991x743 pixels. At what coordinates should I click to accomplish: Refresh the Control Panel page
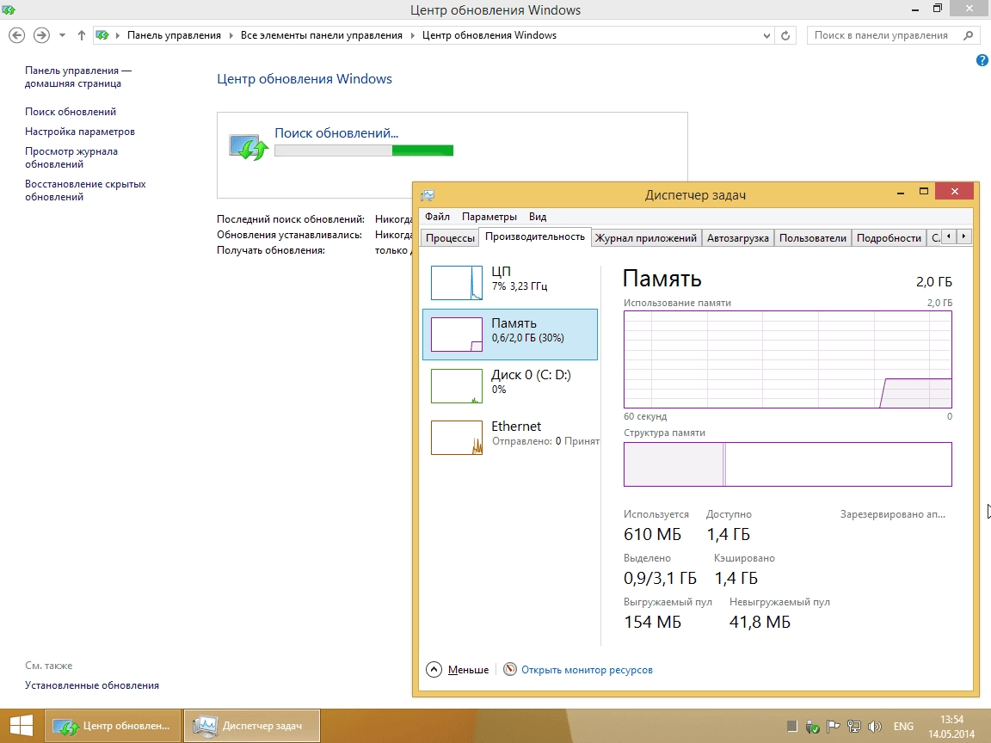tap(785, 35)
